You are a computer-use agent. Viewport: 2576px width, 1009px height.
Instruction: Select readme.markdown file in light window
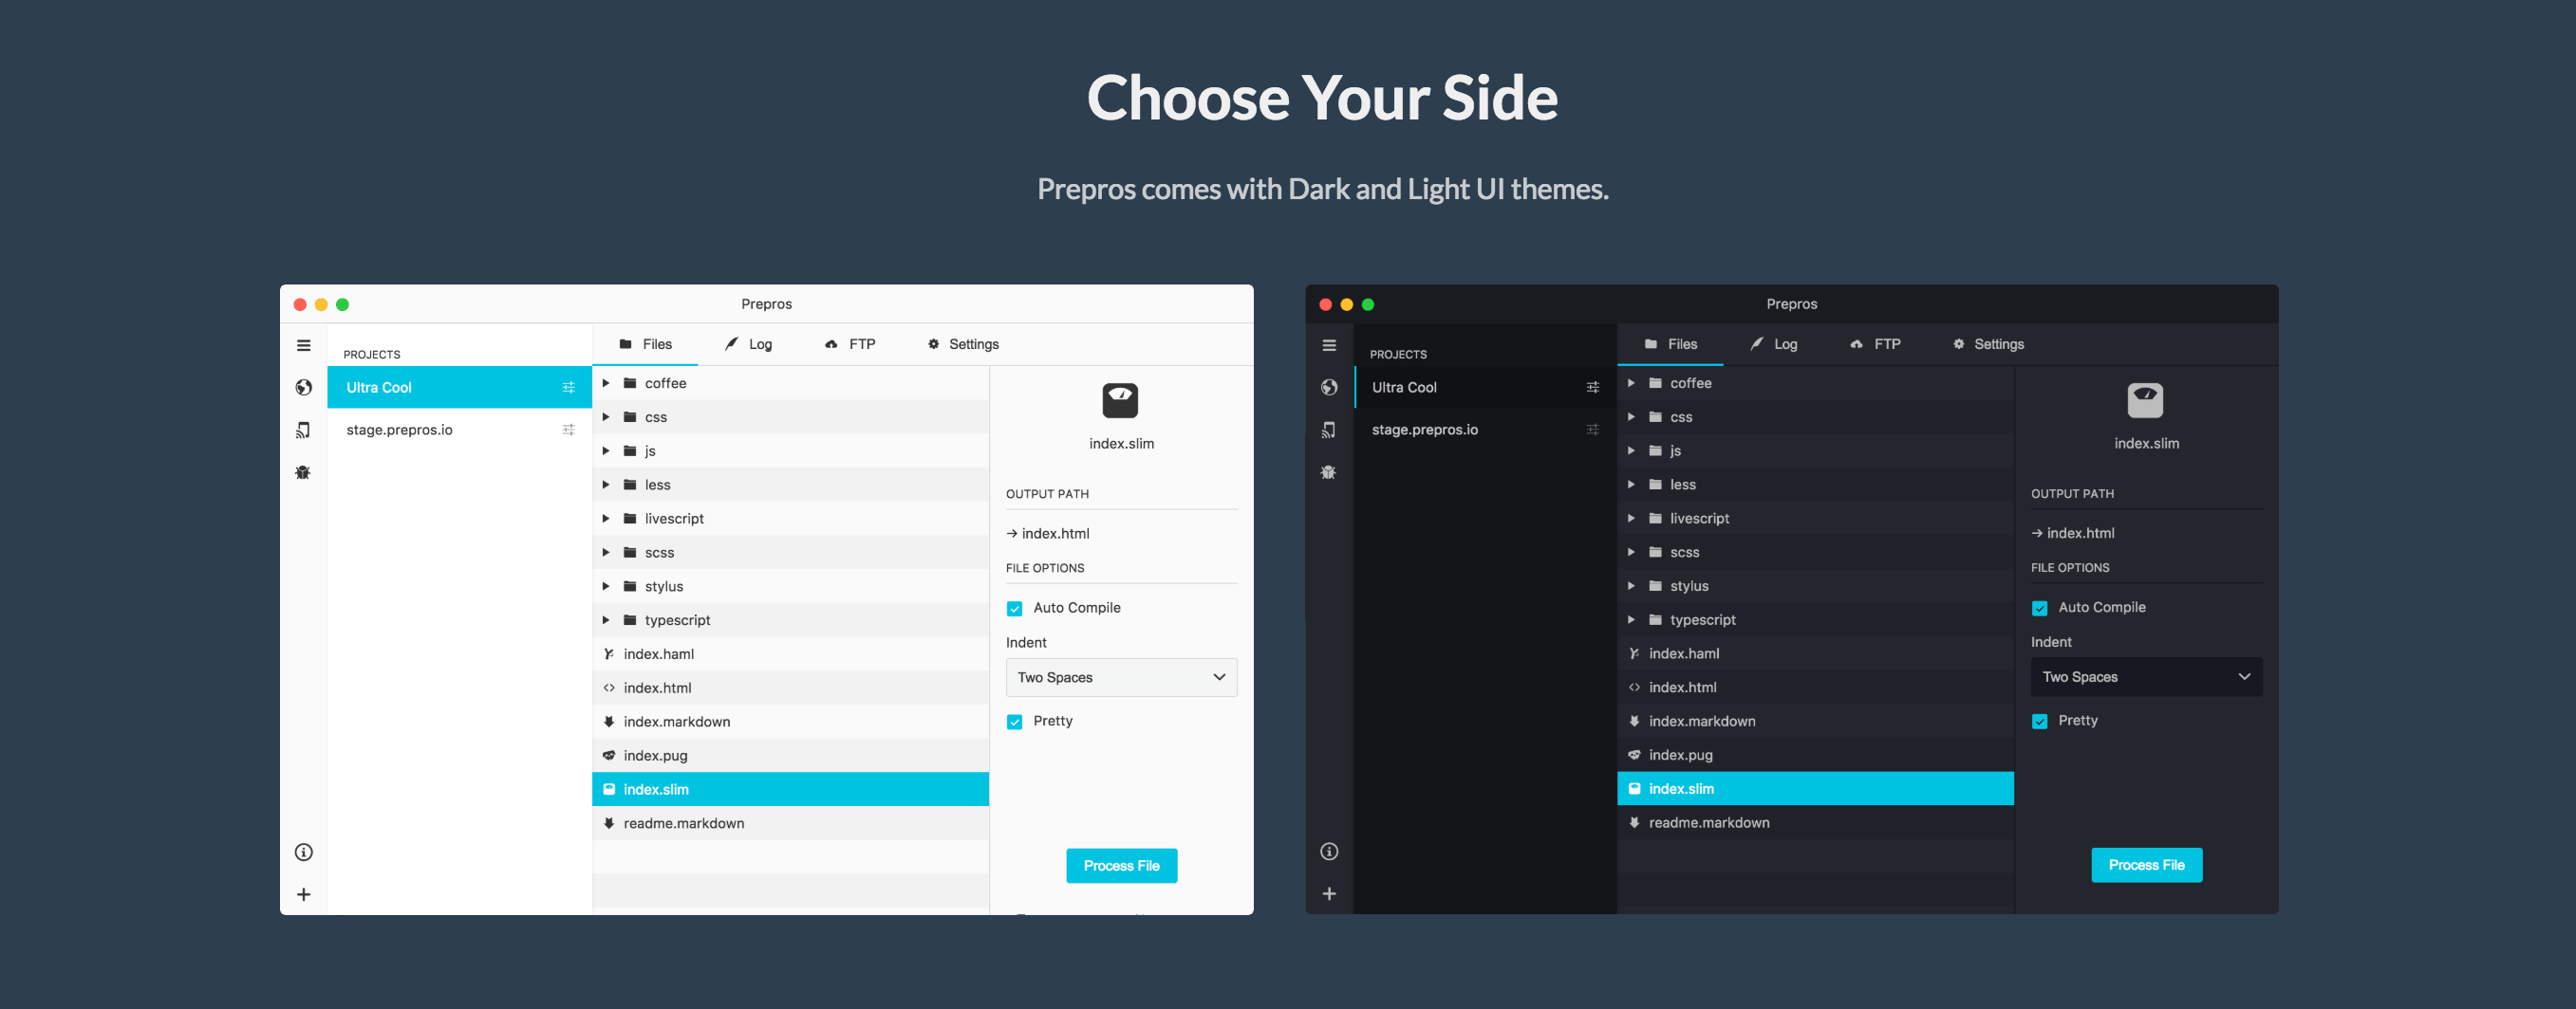pos(790,823)
